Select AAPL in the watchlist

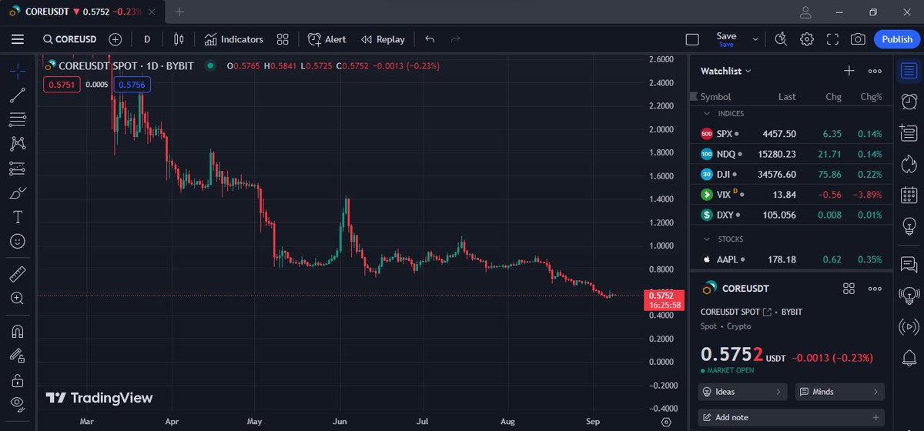tap(791, 260)
